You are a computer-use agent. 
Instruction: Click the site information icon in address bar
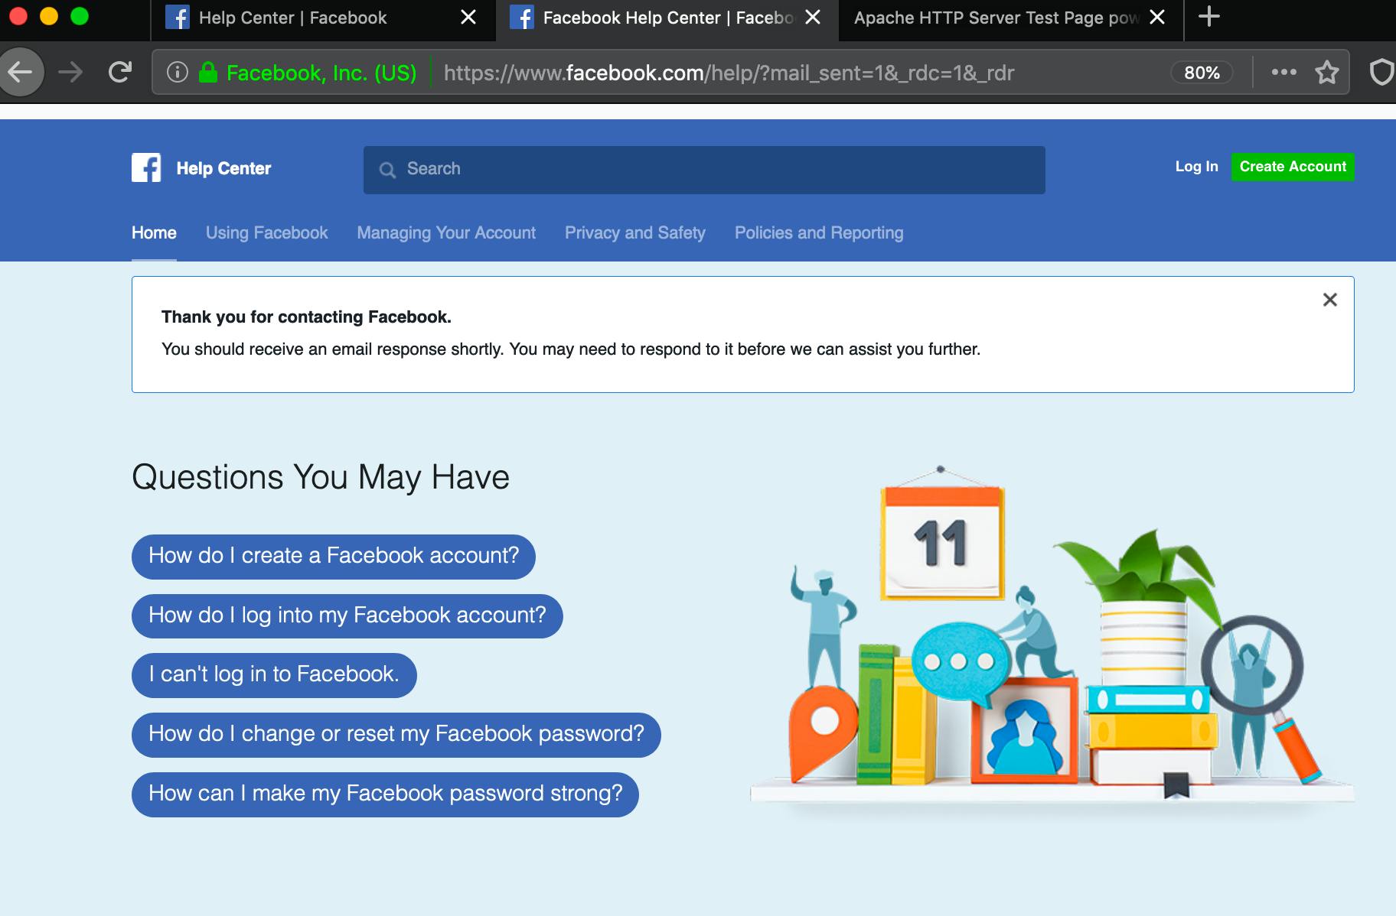click(178, 73)
